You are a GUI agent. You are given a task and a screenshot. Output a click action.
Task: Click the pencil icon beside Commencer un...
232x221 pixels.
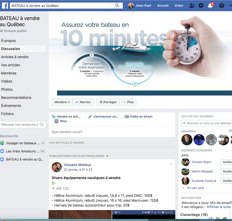90,117
